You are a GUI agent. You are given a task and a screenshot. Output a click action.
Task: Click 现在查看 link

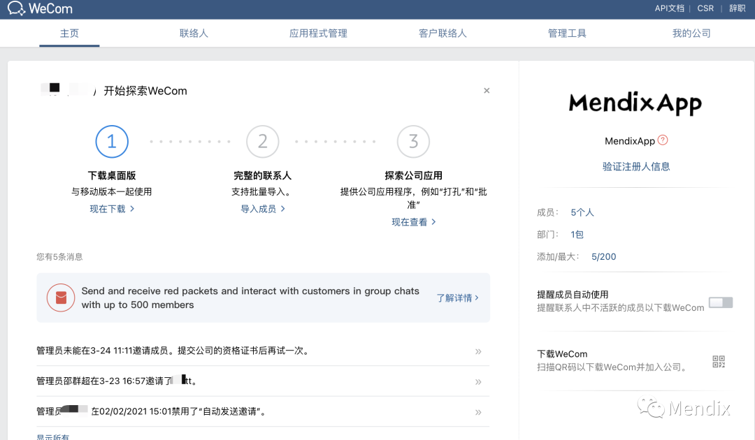tap(414, 221)
